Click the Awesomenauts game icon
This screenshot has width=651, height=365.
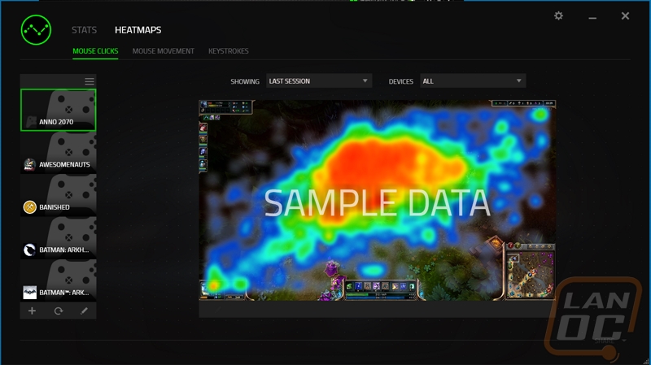[30, 164]
